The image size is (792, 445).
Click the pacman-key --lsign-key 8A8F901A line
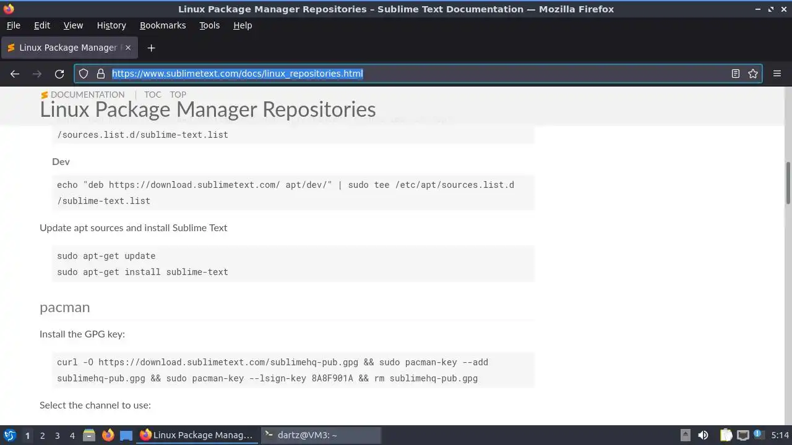[x=267, y=378]
